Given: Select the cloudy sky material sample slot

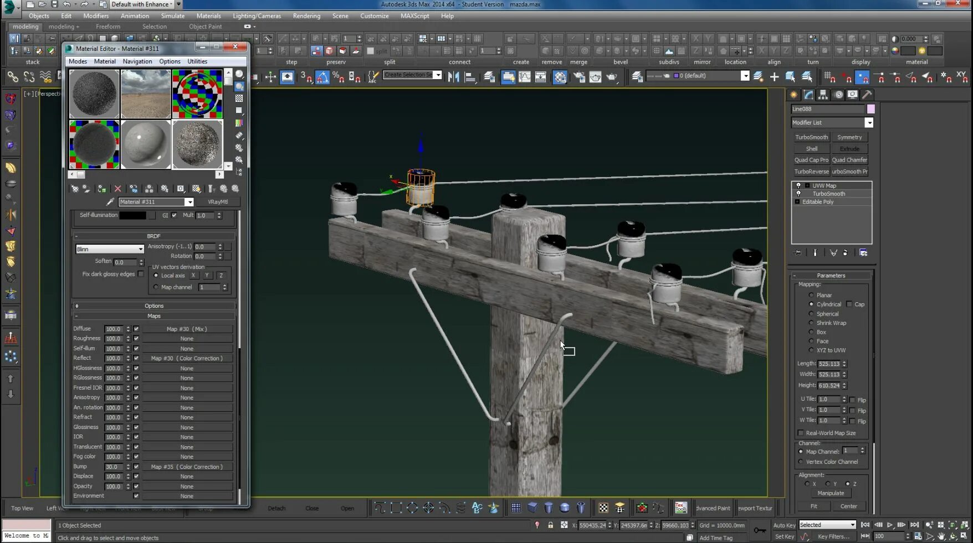Looking at the screenshot, I should (146, 94).
